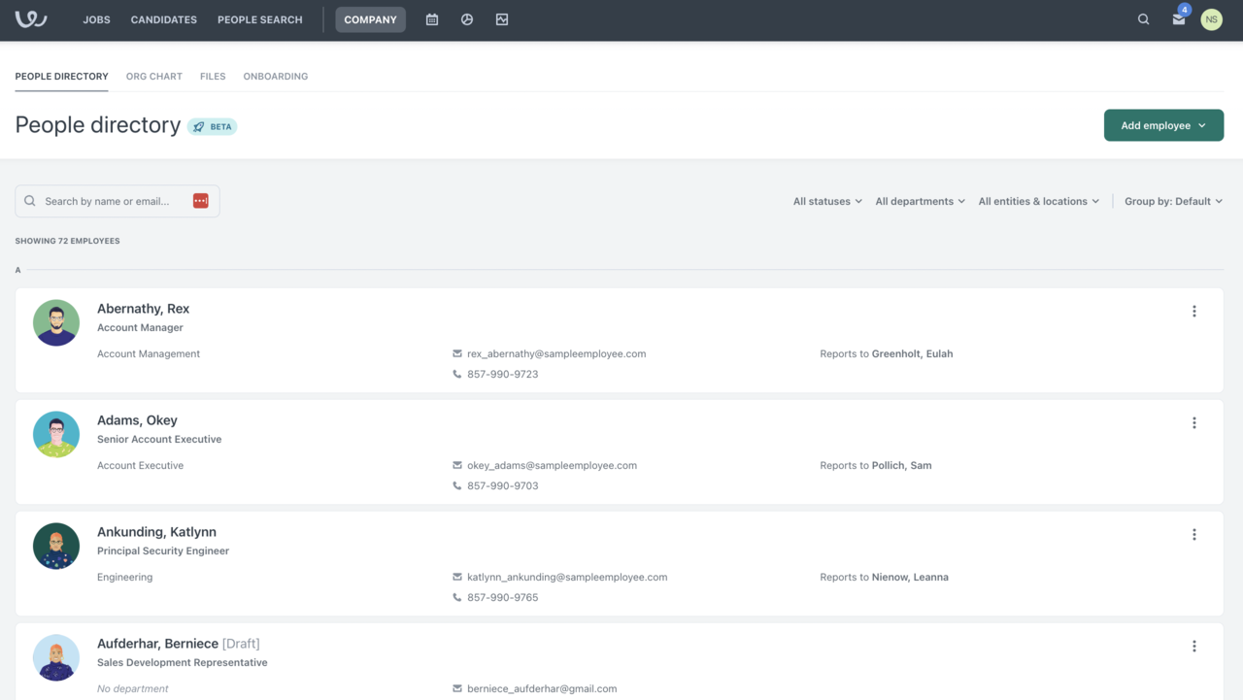The height and width of the screenshot is (700, 1243).
Task: Open Abernathy, Rex profile name
Action: pos(143,309)
